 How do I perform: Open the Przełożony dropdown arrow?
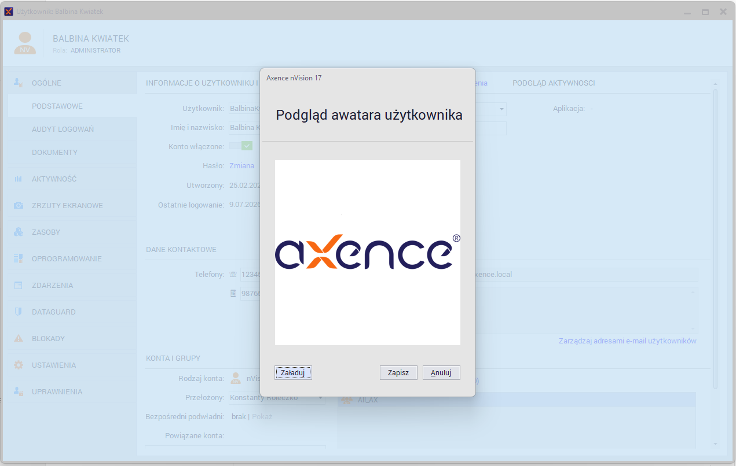point(320,398)
